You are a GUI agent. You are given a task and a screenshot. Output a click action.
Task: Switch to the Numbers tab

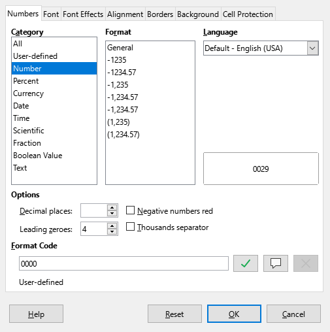click(x=23, y=14)
